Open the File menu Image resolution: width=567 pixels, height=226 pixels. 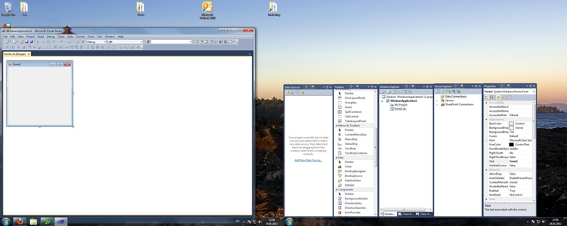click(x=5, y=36)
